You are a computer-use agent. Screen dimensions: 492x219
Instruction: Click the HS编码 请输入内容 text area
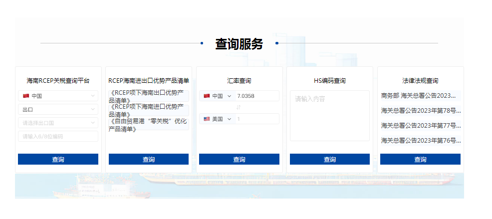click(330, 116)
